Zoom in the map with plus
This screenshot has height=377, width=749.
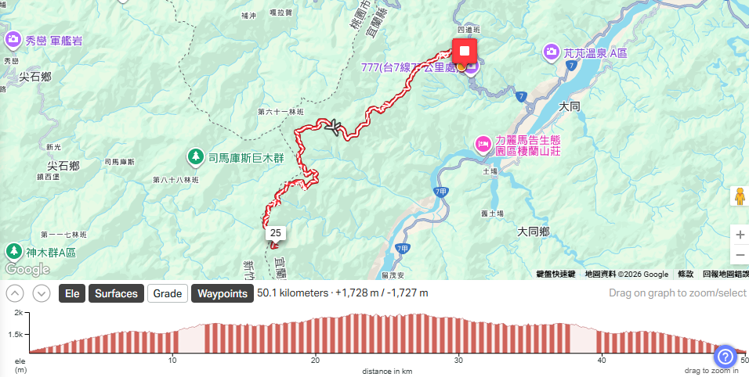pos(740,235)
